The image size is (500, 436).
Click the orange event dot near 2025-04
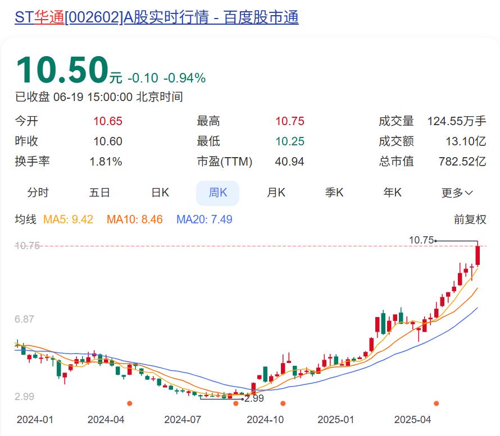436,403
